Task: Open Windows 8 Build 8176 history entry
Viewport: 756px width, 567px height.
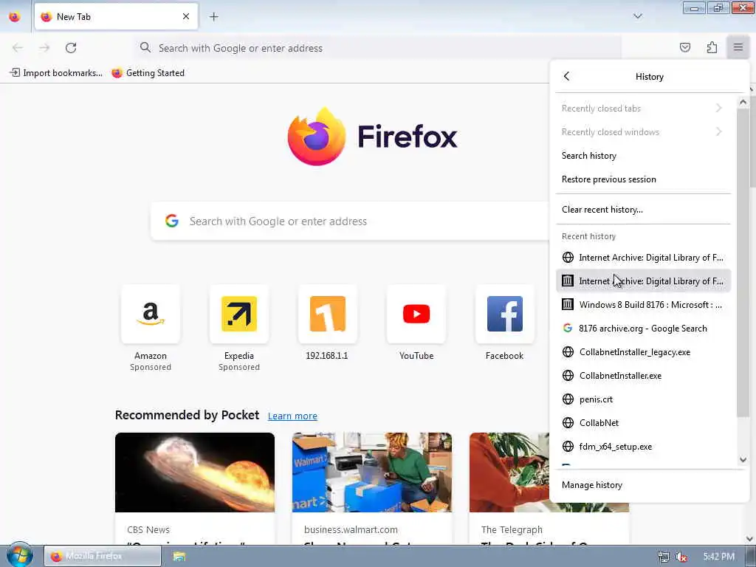Action: (643, 305)
